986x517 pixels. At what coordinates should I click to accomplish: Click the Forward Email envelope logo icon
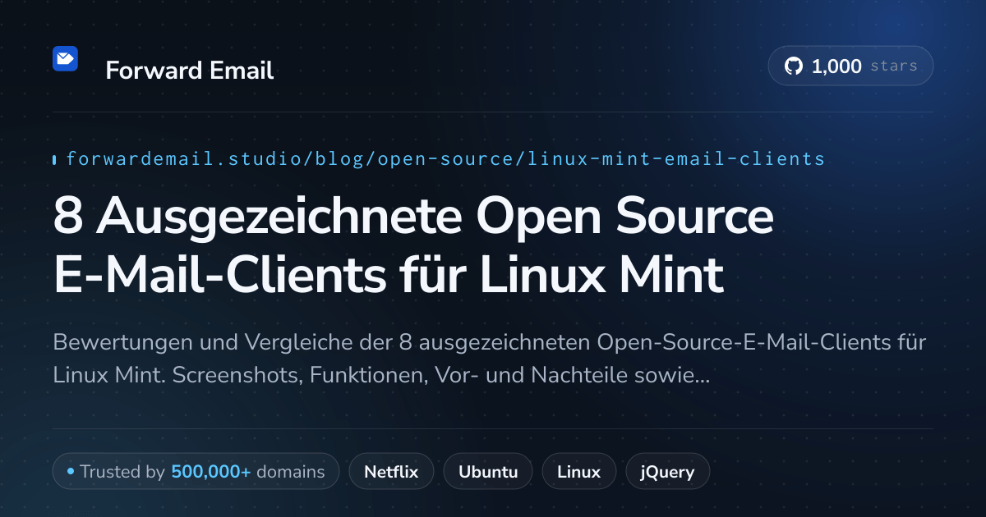coord(65,58)
